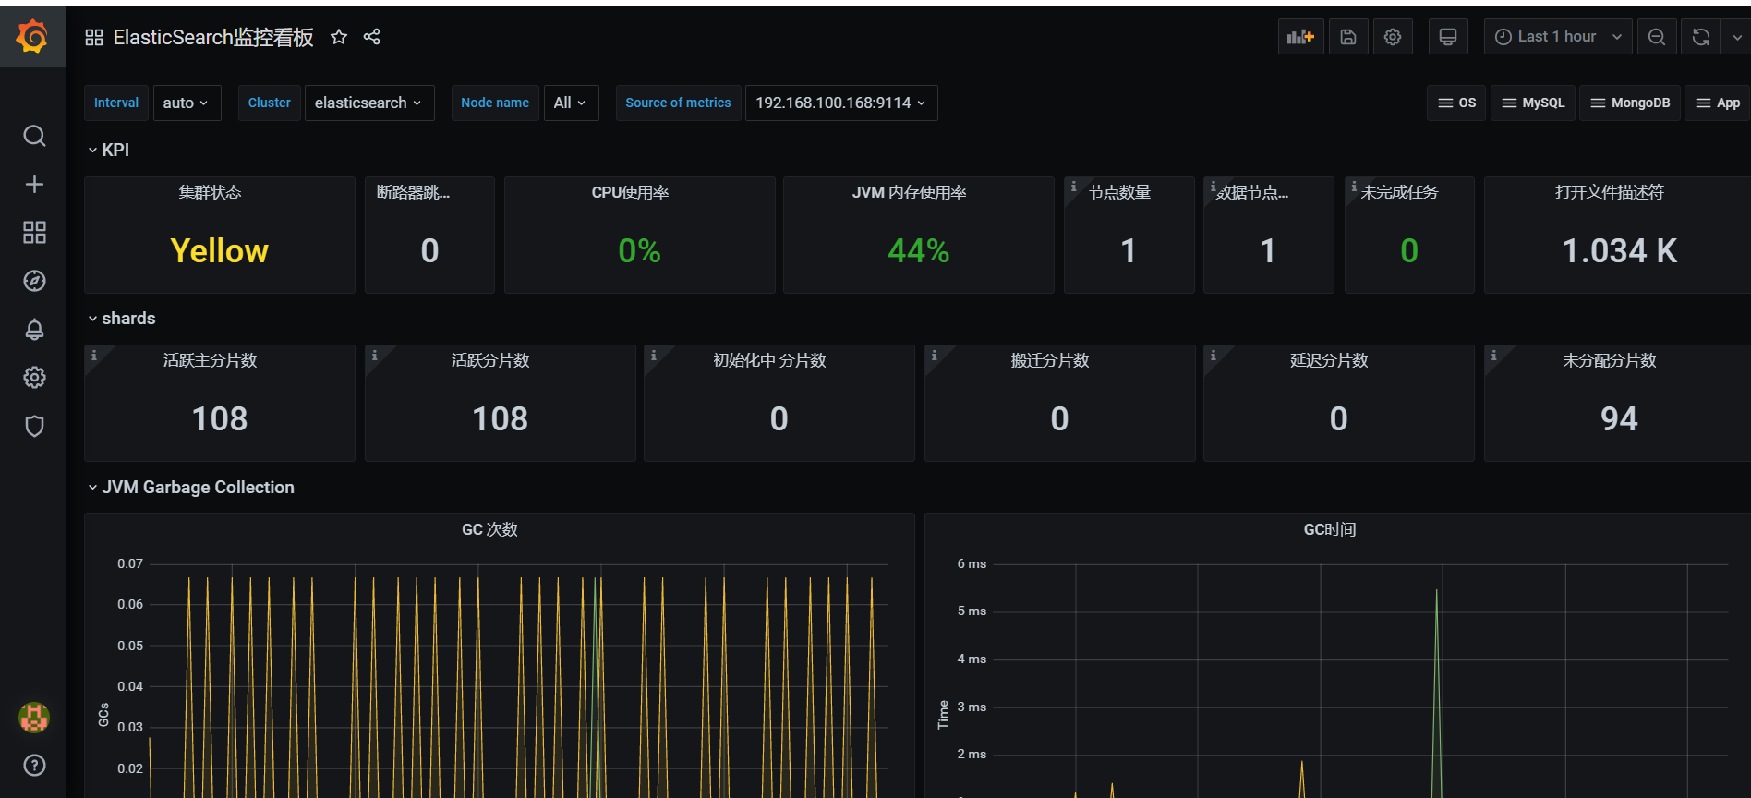This screenshot has height=798, width=1751.
Task: Open the MySQL dashboard link
Action: pos(1533,103)
